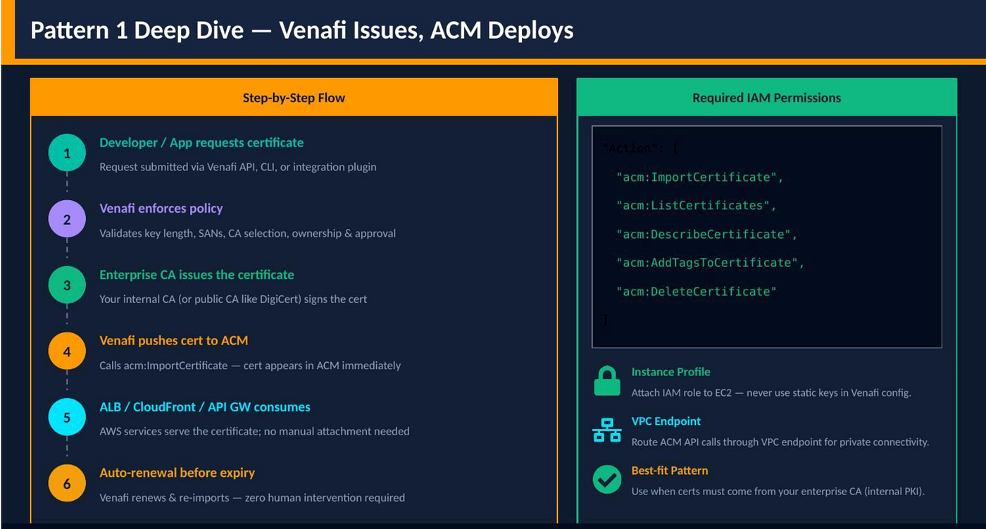Click 'Use when certs must come from' line

coord(778,491)
